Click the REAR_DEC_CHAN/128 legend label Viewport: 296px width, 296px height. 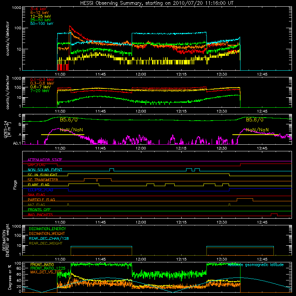[49, 238]
